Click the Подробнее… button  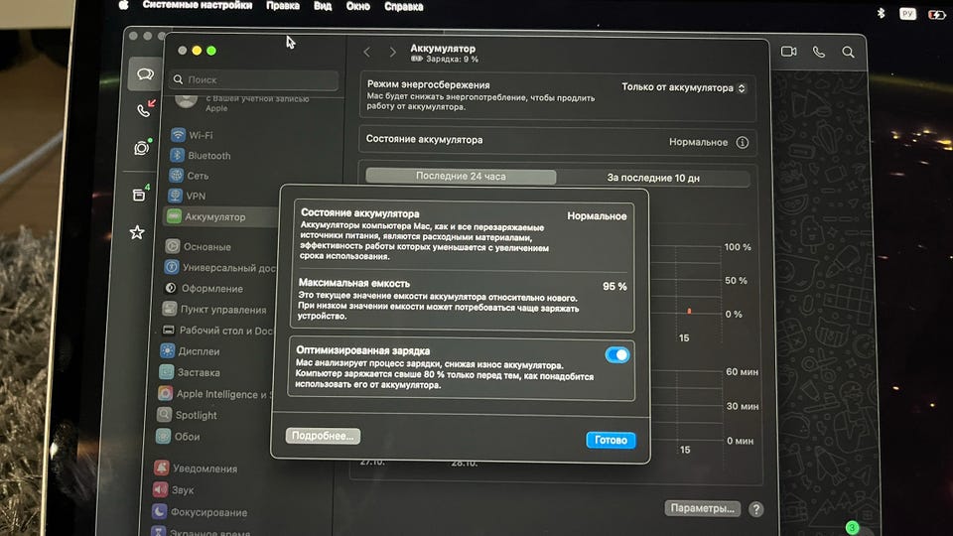pyautogui.click(x=323, y=436)
